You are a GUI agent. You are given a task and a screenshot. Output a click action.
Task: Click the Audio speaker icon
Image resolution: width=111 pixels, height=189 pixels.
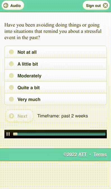click(x=6, y=6)
